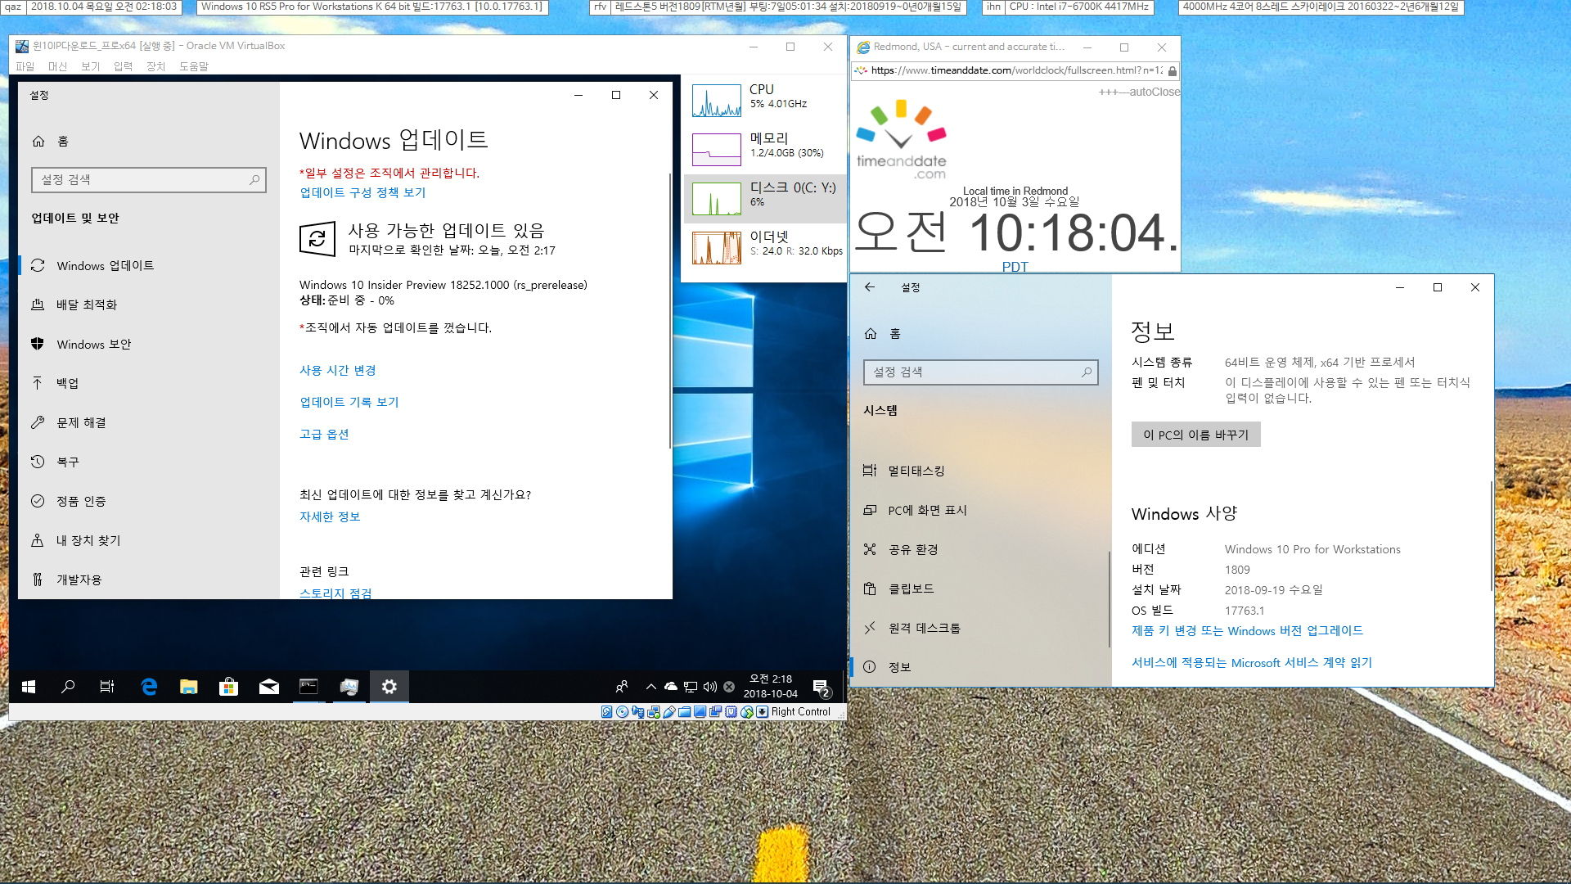Click the 설정 검색 field in Update settings
The image size is (1571, 884).
click(x=149, y=180)
